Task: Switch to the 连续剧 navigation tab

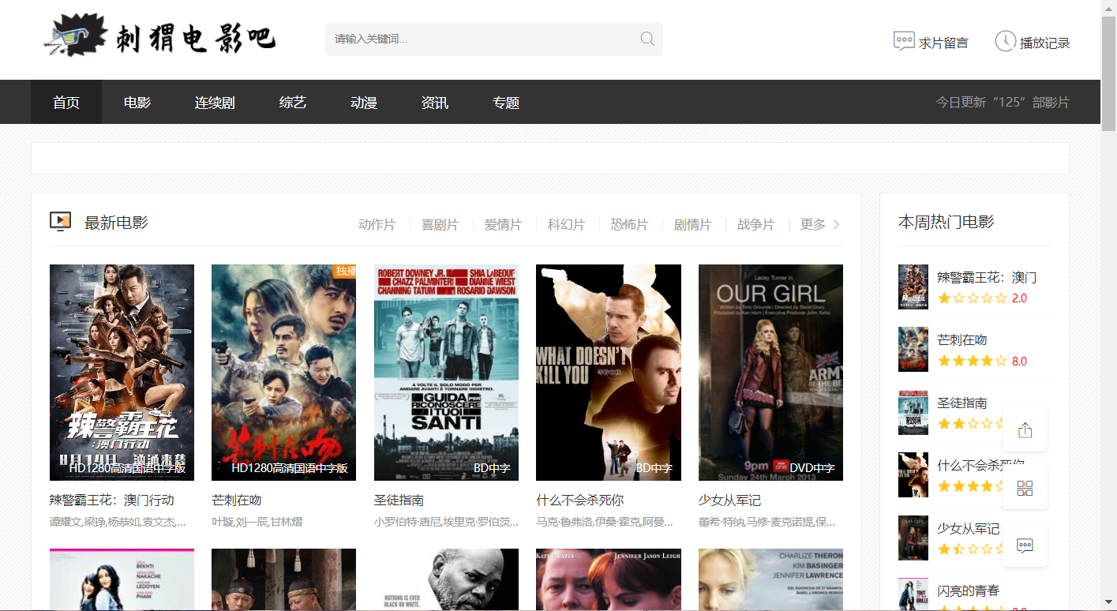Action: pyautogui.click(x=215, y=103)
